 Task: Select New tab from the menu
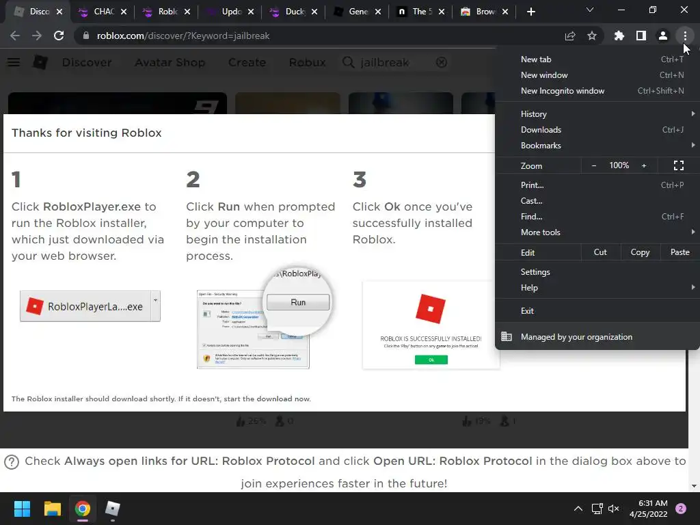click(597, 59)
